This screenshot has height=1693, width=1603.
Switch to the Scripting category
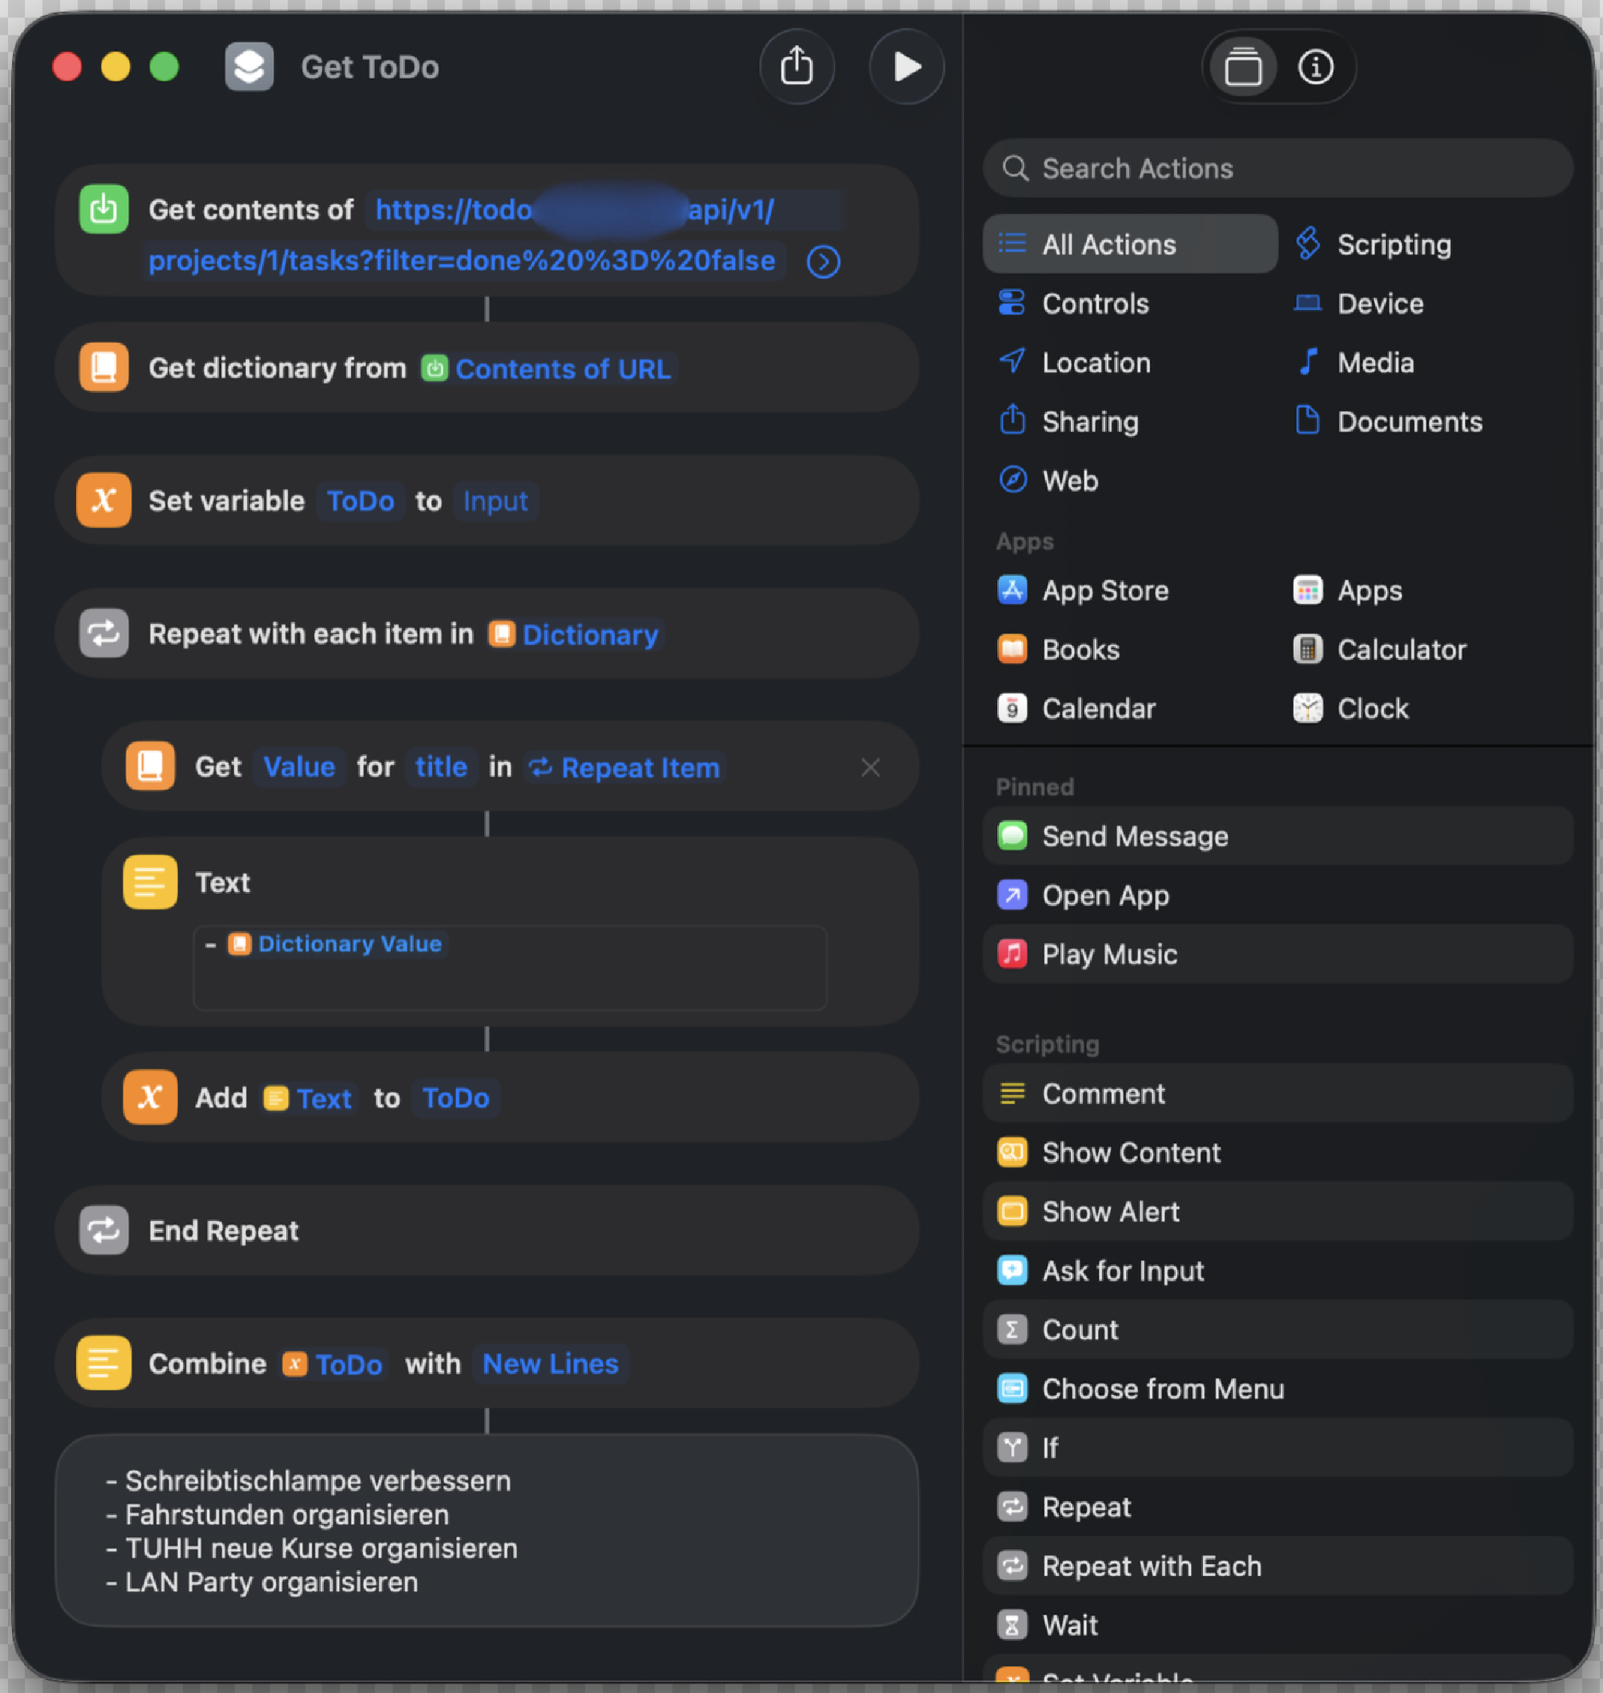[x=1393, y=244]
